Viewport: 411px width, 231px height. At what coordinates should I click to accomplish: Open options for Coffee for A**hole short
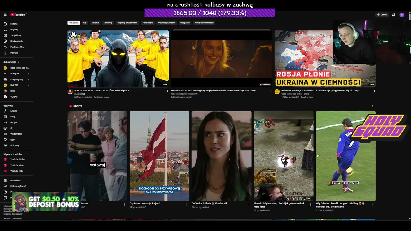[249, 204]
